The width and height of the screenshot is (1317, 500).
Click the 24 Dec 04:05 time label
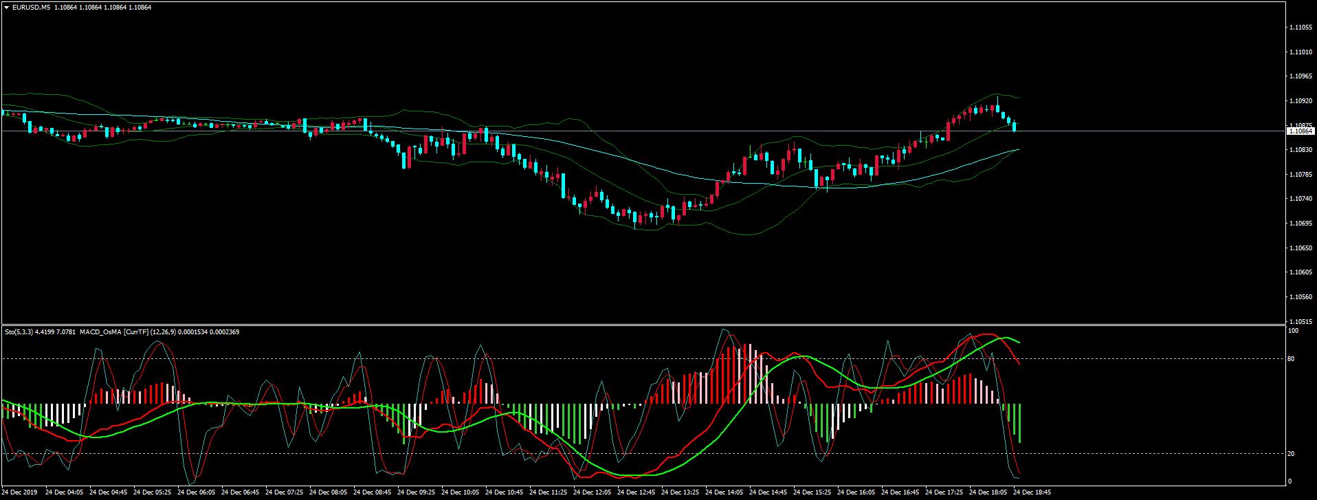coord(65,492)
